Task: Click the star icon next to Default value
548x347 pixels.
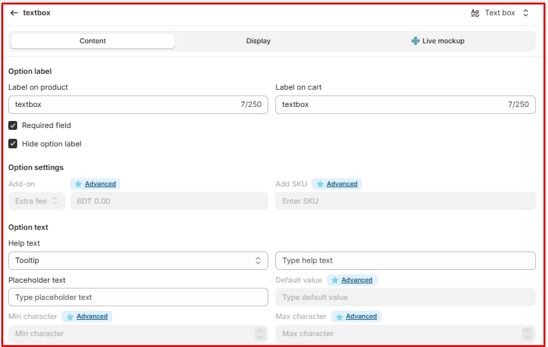Action: [335, 280]
